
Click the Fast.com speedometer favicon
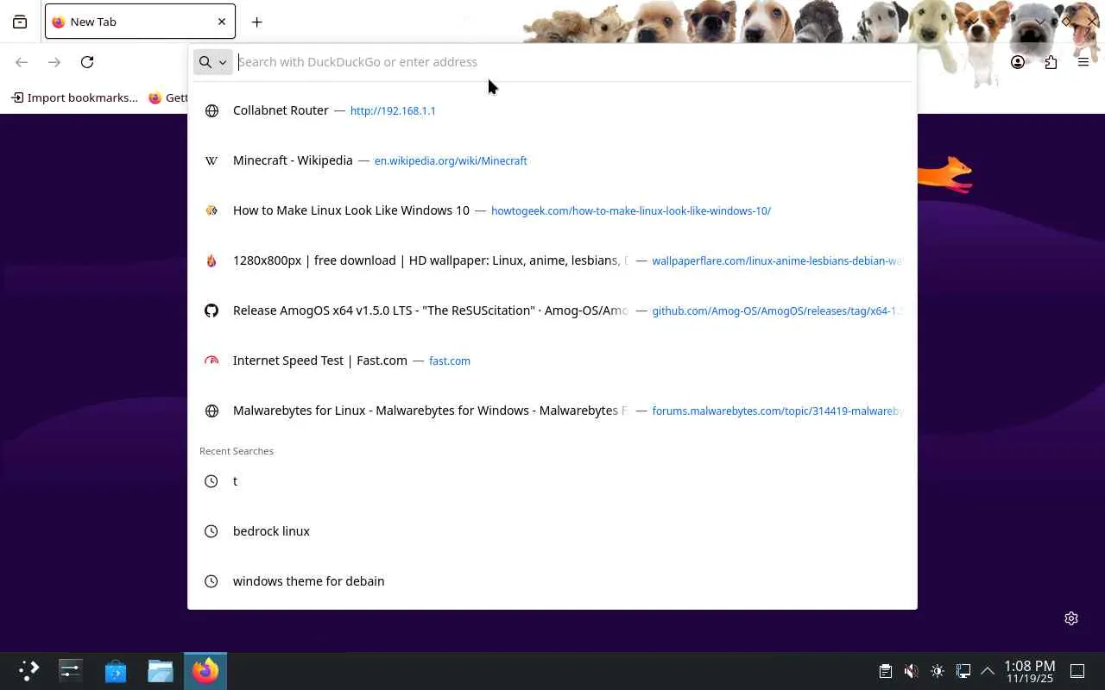click(212, 361)
